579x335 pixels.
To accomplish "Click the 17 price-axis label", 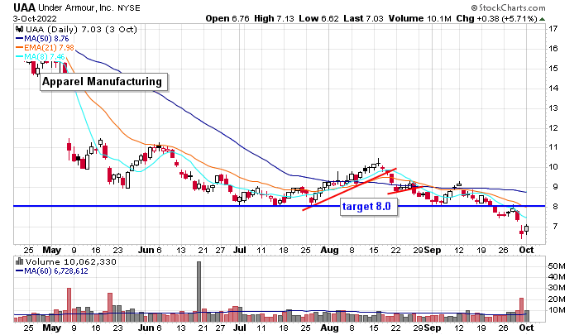I will coord(553,28).
